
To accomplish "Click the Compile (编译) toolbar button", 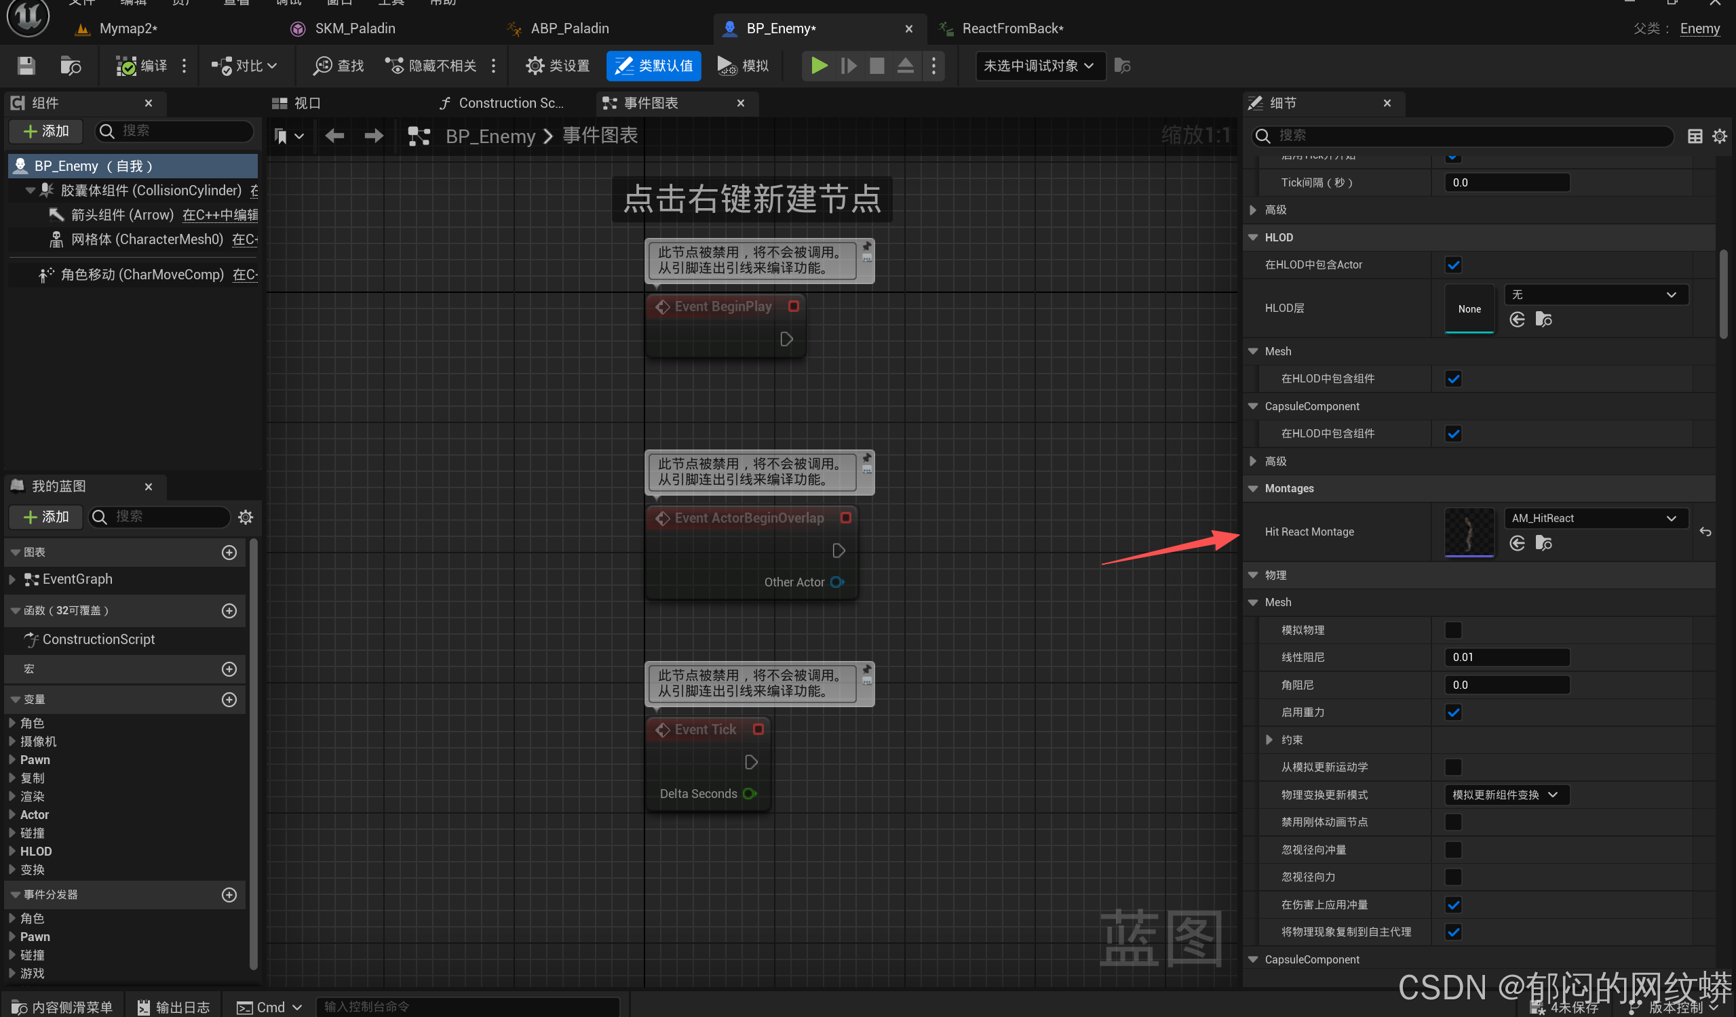I will click(142, 65).
